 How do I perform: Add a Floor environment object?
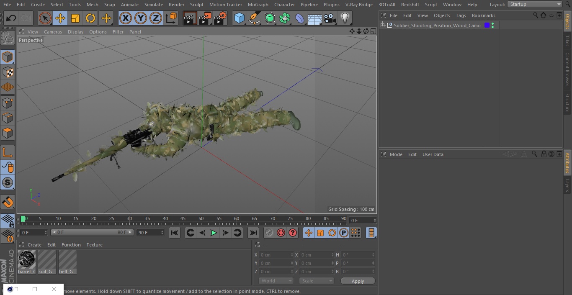(x=315, y=18)
